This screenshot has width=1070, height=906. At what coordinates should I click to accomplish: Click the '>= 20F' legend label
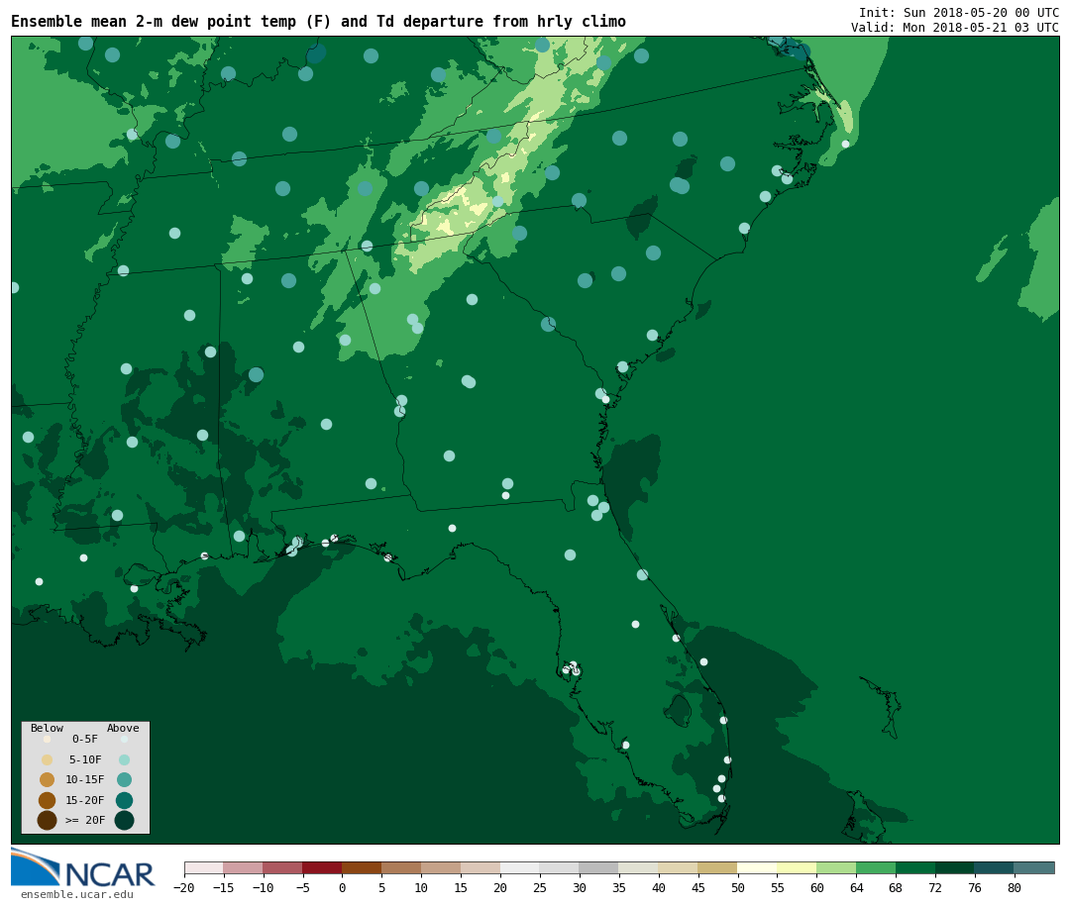tap(85, 820)
